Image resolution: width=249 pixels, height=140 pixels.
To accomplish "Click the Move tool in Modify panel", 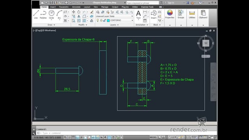I will 74,12.
